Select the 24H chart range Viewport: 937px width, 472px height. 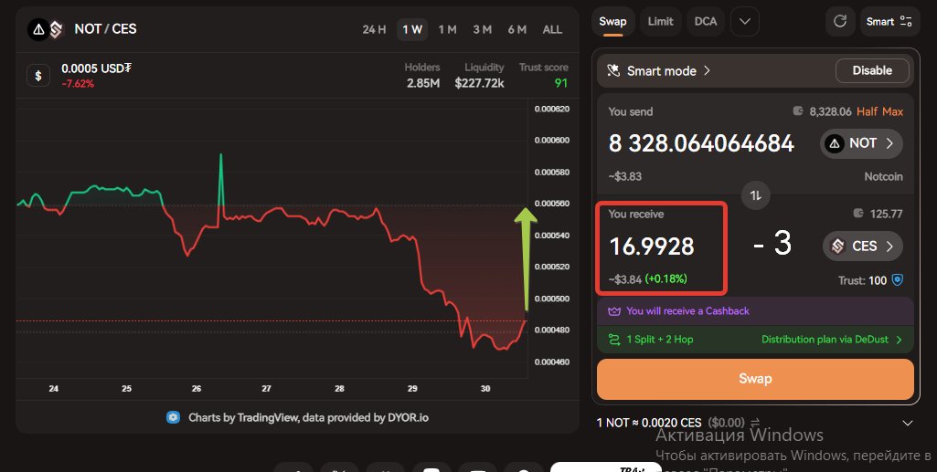(x=374, y=29)
